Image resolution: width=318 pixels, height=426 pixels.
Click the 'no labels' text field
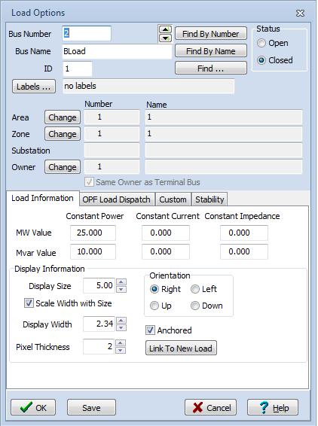click(148, 86)
